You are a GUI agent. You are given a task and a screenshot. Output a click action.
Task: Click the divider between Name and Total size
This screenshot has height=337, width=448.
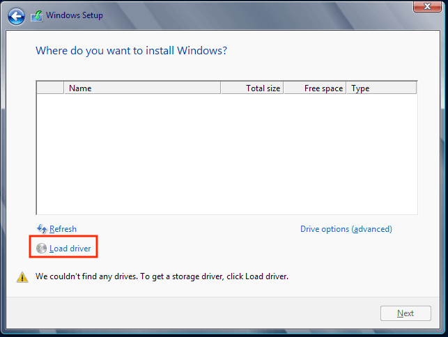(220, 88)
